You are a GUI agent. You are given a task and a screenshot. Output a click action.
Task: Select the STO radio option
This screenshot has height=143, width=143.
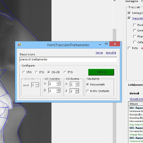(x=36, y=72)
